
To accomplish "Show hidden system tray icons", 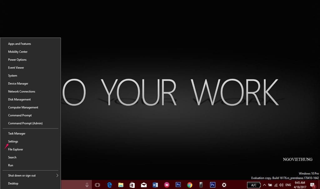I will point(264,185).
